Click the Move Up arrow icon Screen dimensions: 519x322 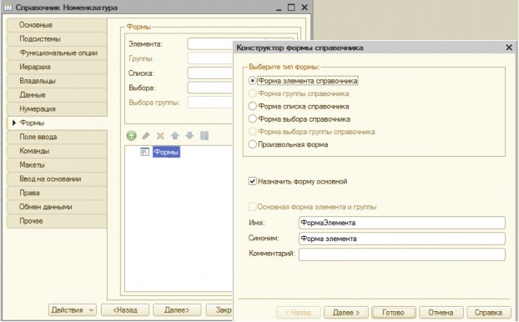coord(174,136)
